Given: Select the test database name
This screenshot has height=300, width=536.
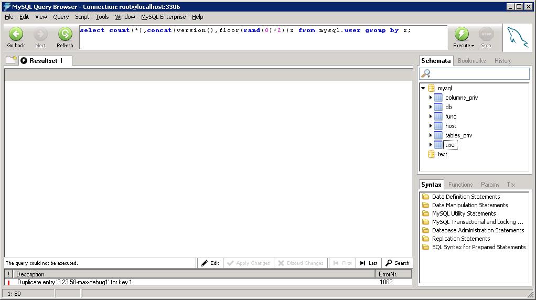Looking at the screenshot, I should click(x=442, y=154).
